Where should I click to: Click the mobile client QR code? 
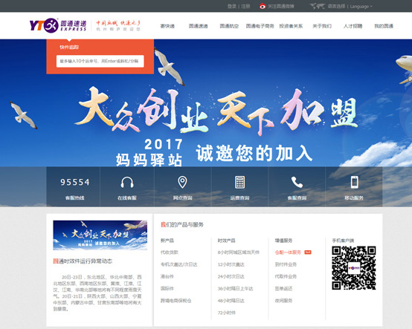click(x=354, y=268)
